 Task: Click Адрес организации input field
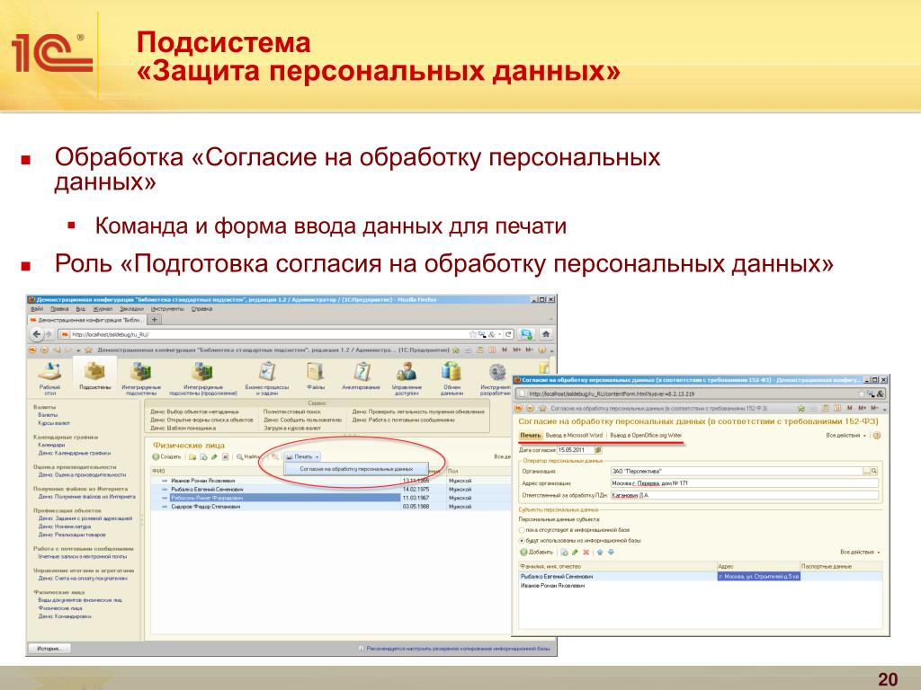tap(744, 482)
